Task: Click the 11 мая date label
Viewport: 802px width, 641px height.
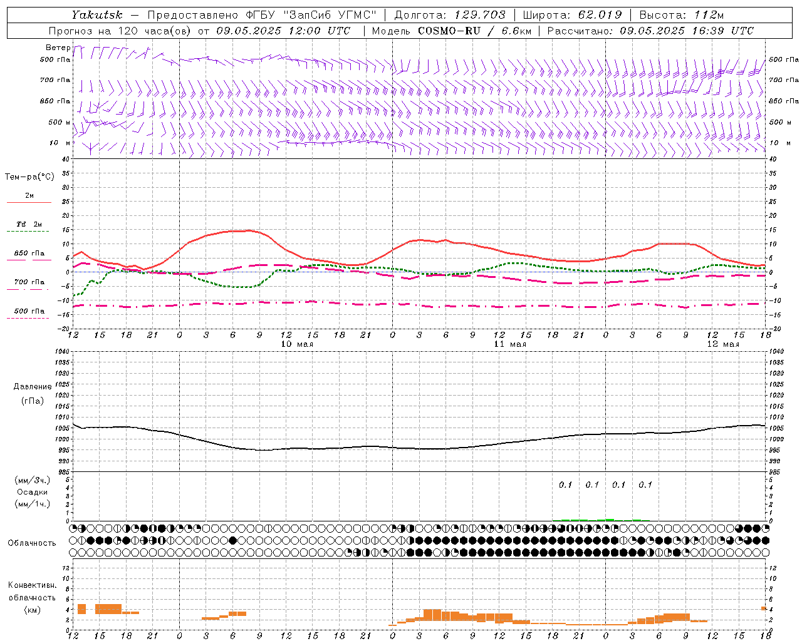Action: [510, 344]
